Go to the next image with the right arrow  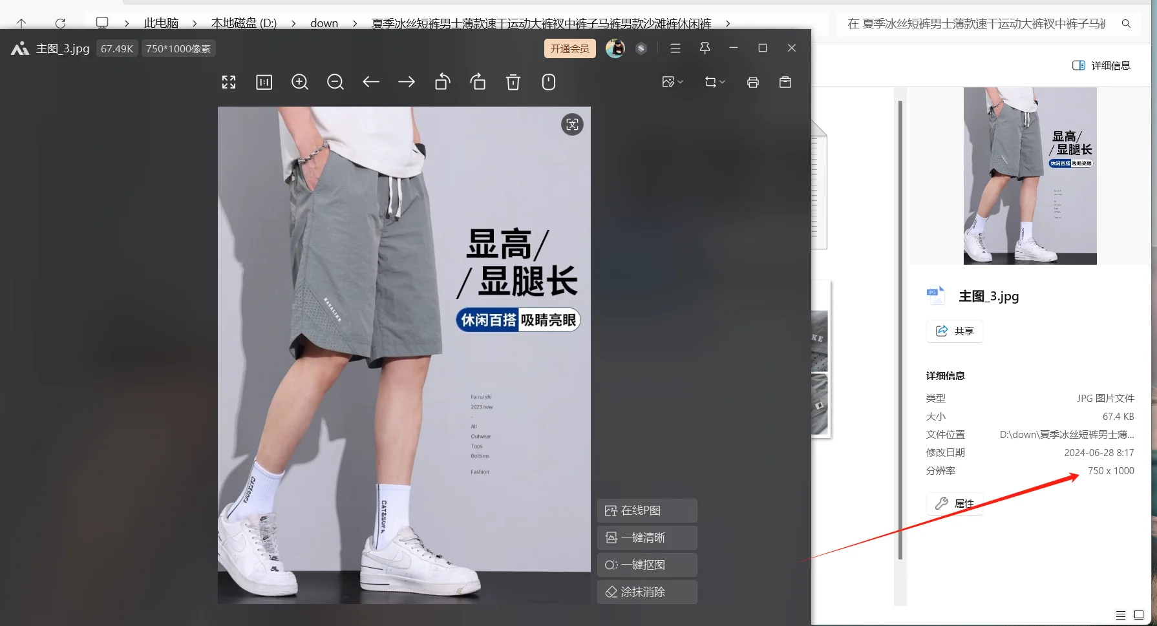(407, 82)
